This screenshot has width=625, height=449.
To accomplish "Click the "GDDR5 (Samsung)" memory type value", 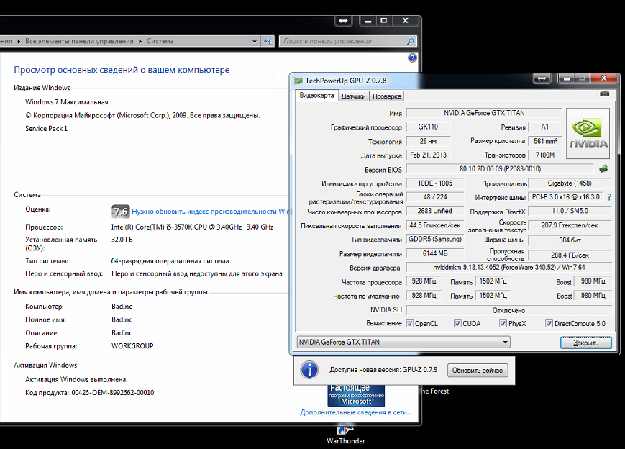I will tap(435, 240).
